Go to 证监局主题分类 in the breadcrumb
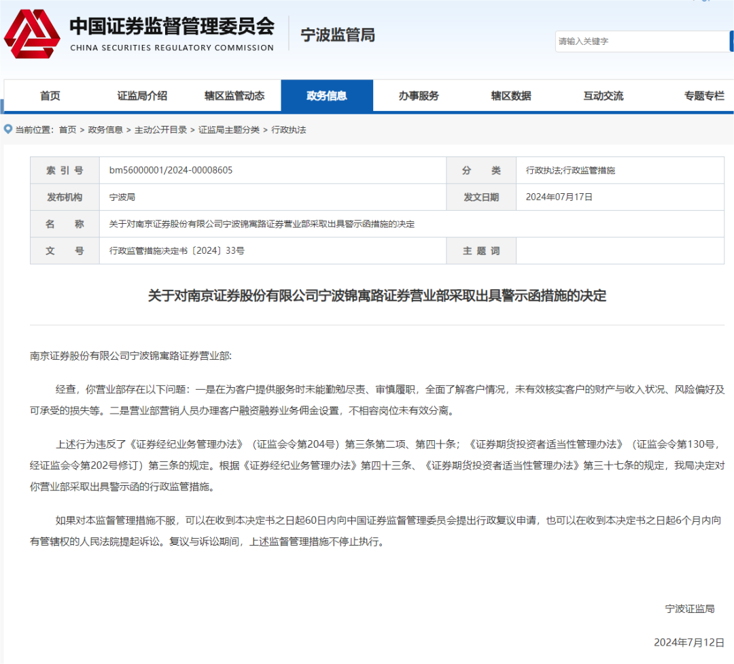 pyautogui.click(x=229, y=130)
